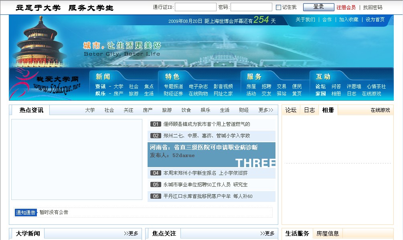403x240 pixels.
Task: Select the 饮食 category in 热点资讯
Action: click(x=186, y=110)
